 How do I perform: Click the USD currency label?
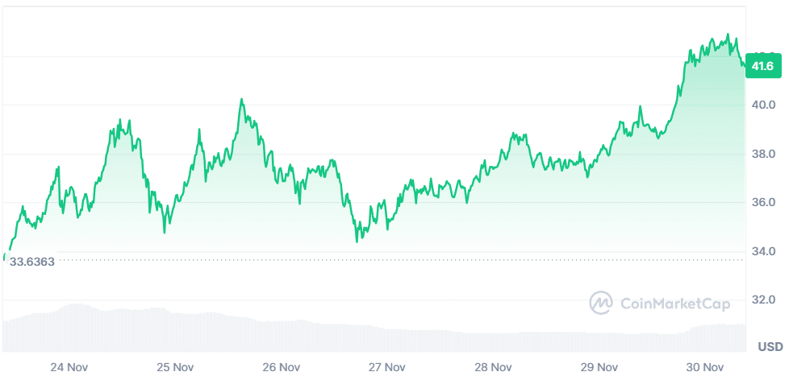click(x=770, y=347)
